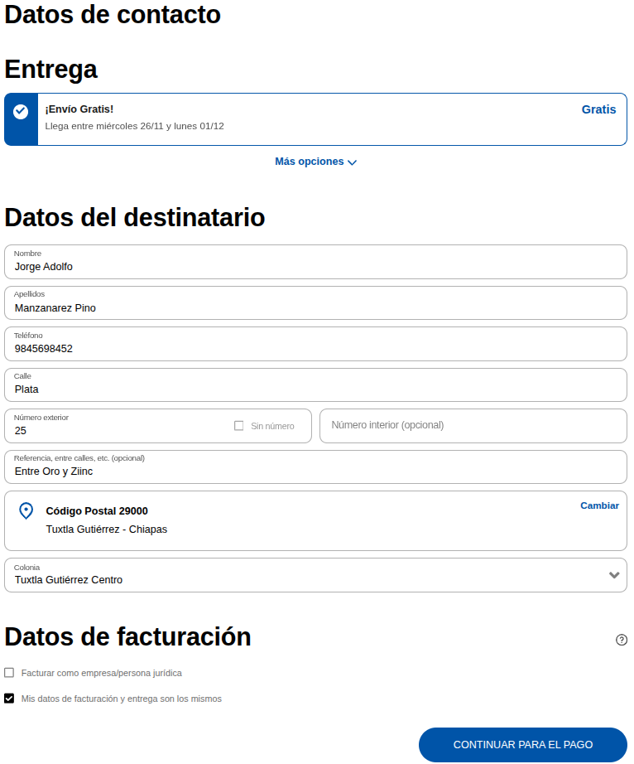The image size is (634, 764).
Task: Click Cambiar to change postal code
Action: (599, 505)
